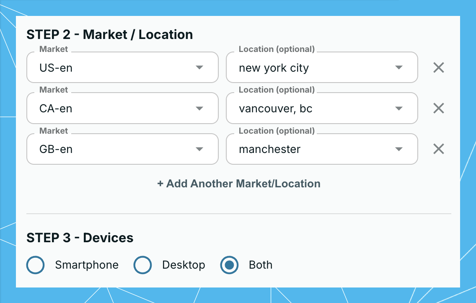Click the CA-en market value
Screen dimensions: 476x303
point(56,109)
